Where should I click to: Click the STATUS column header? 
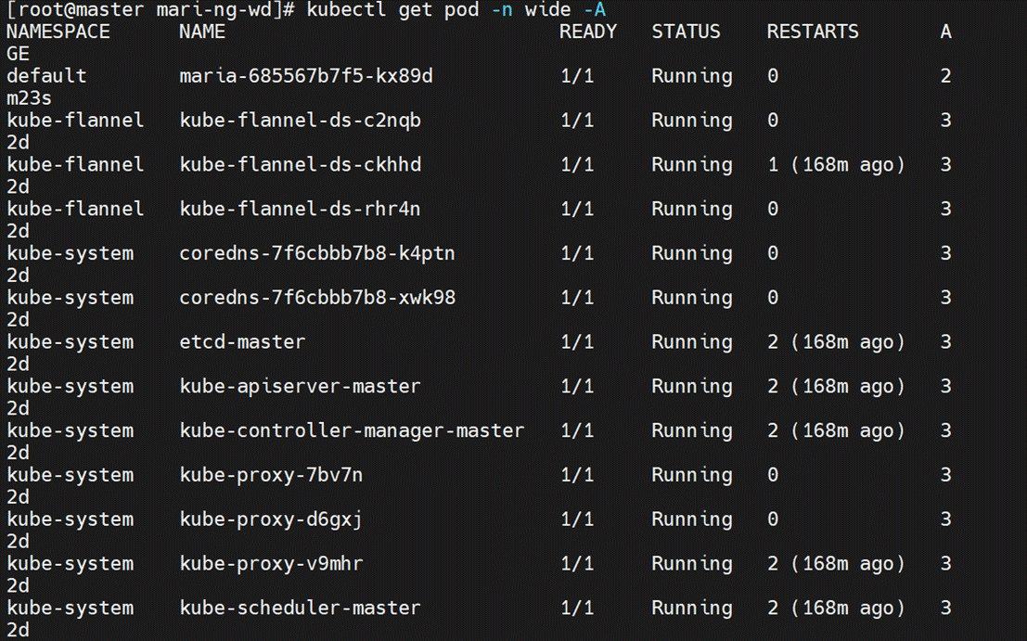(686, 31)
